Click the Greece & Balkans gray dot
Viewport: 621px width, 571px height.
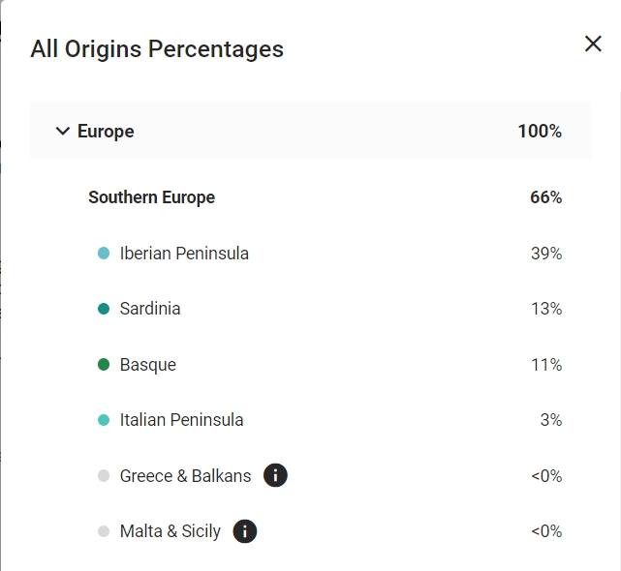(x=104, y=476)
